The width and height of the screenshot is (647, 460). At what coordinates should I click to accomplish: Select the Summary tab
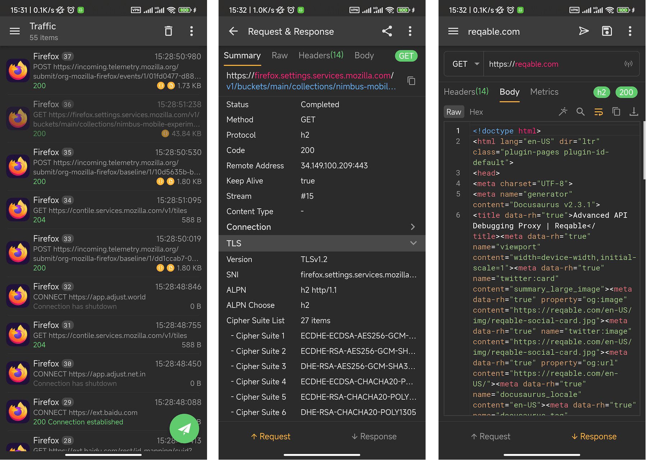point(242,56)
